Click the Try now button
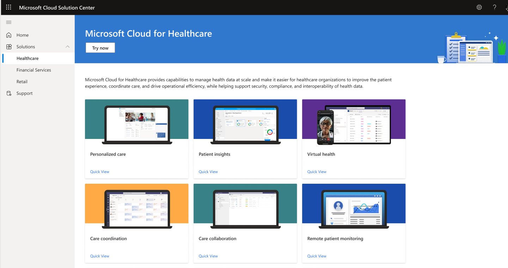 100,48
